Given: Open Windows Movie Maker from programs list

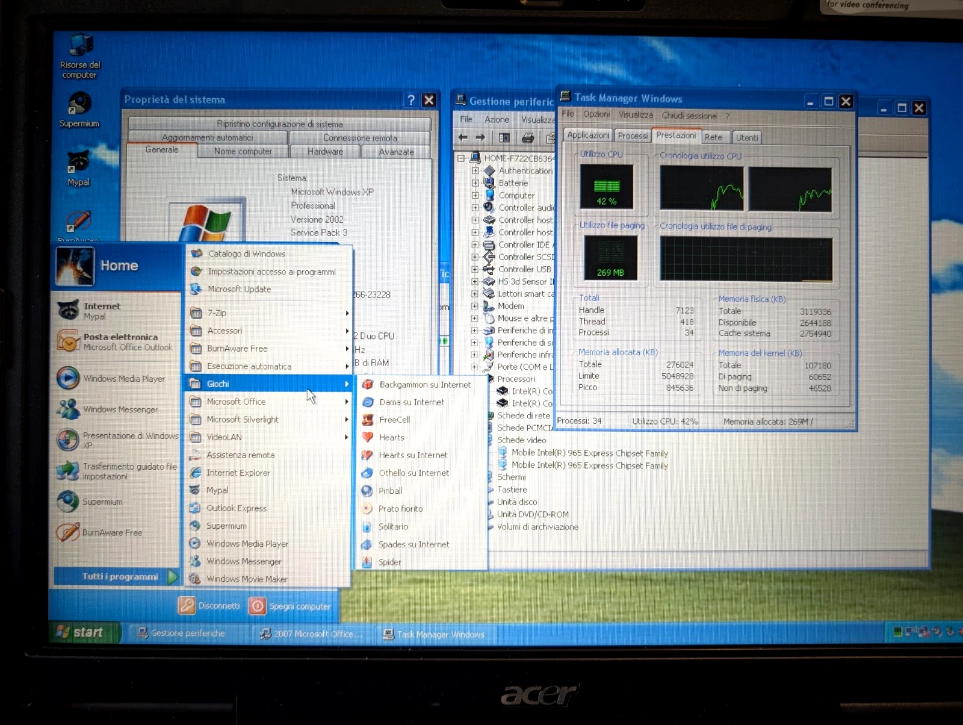Looking at the screenshot, I should (267, 579).
